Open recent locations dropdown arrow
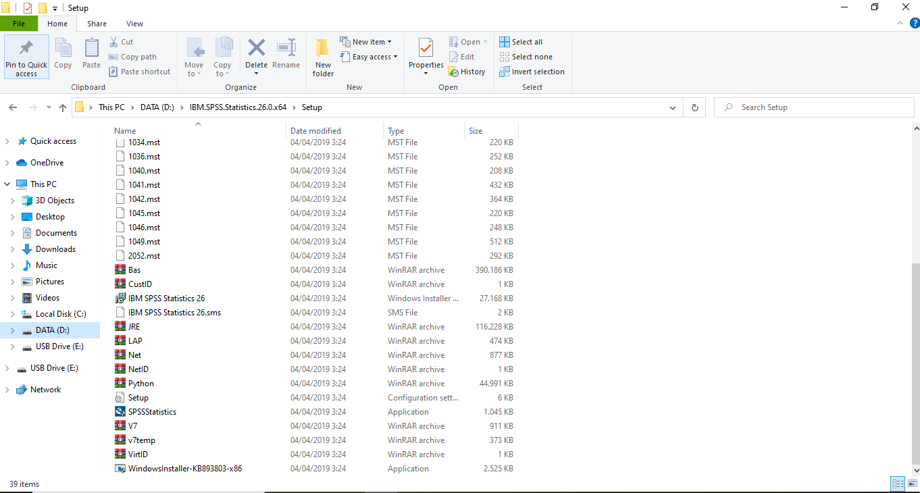 (48, 107)
